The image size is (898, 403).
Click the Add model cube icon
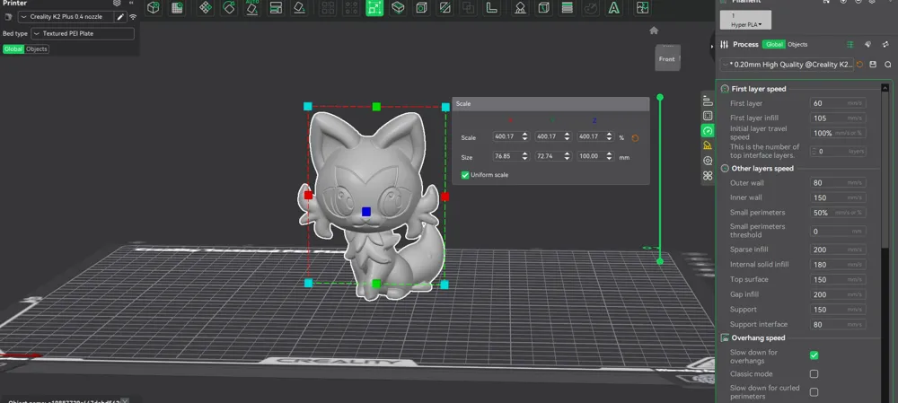coord(154,8)
